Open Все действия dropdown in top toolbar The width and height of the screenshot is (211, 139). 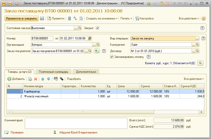pos(189,18)
